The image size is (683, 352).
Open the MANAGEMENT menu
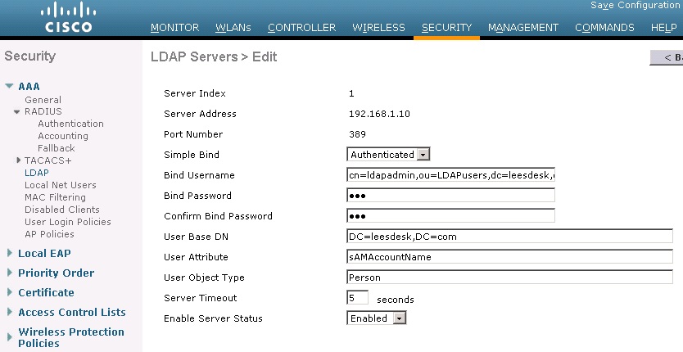(523, 28)
